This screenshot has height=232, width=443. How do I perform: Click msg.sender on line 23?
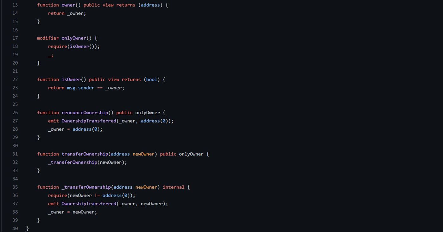click(x=81, y=88)
